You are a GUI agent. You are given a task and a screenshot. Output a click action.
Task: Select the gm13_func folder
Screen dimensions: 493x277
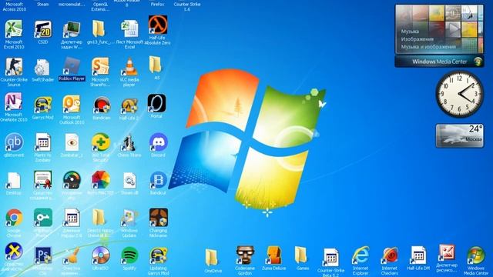coord(99,29)
